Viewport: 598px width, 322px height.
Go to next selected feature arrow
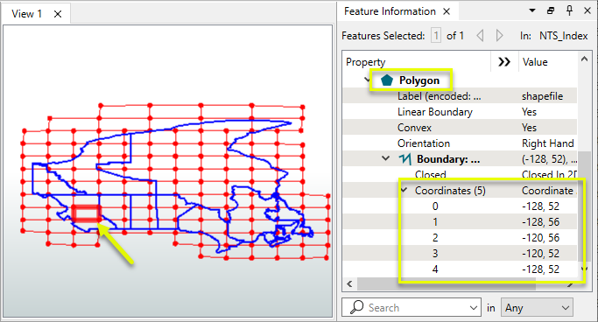click(500, 36)
